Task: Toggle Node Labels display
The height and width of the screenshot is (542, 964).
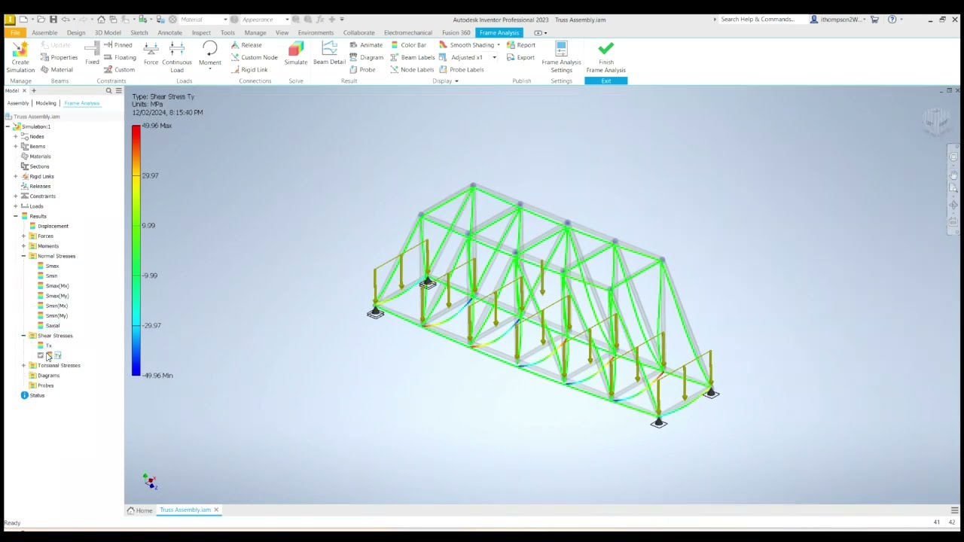Action: [x=412, y=69]
